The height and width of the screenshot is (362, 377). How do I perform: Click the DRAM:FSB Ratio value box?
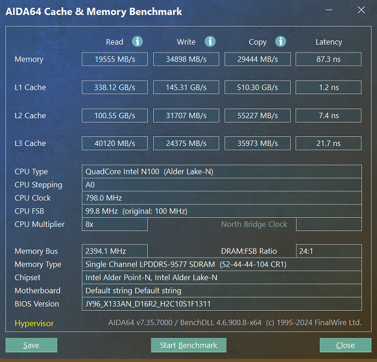point(329,251)
